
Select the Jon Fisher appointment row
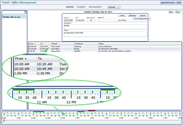click(105, 49)
